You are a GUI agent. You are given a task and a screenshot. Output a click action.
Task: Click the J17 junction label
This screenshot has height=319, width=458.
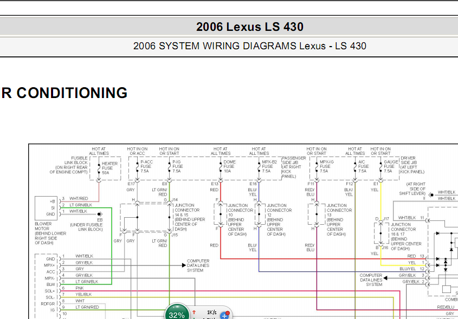386,219
